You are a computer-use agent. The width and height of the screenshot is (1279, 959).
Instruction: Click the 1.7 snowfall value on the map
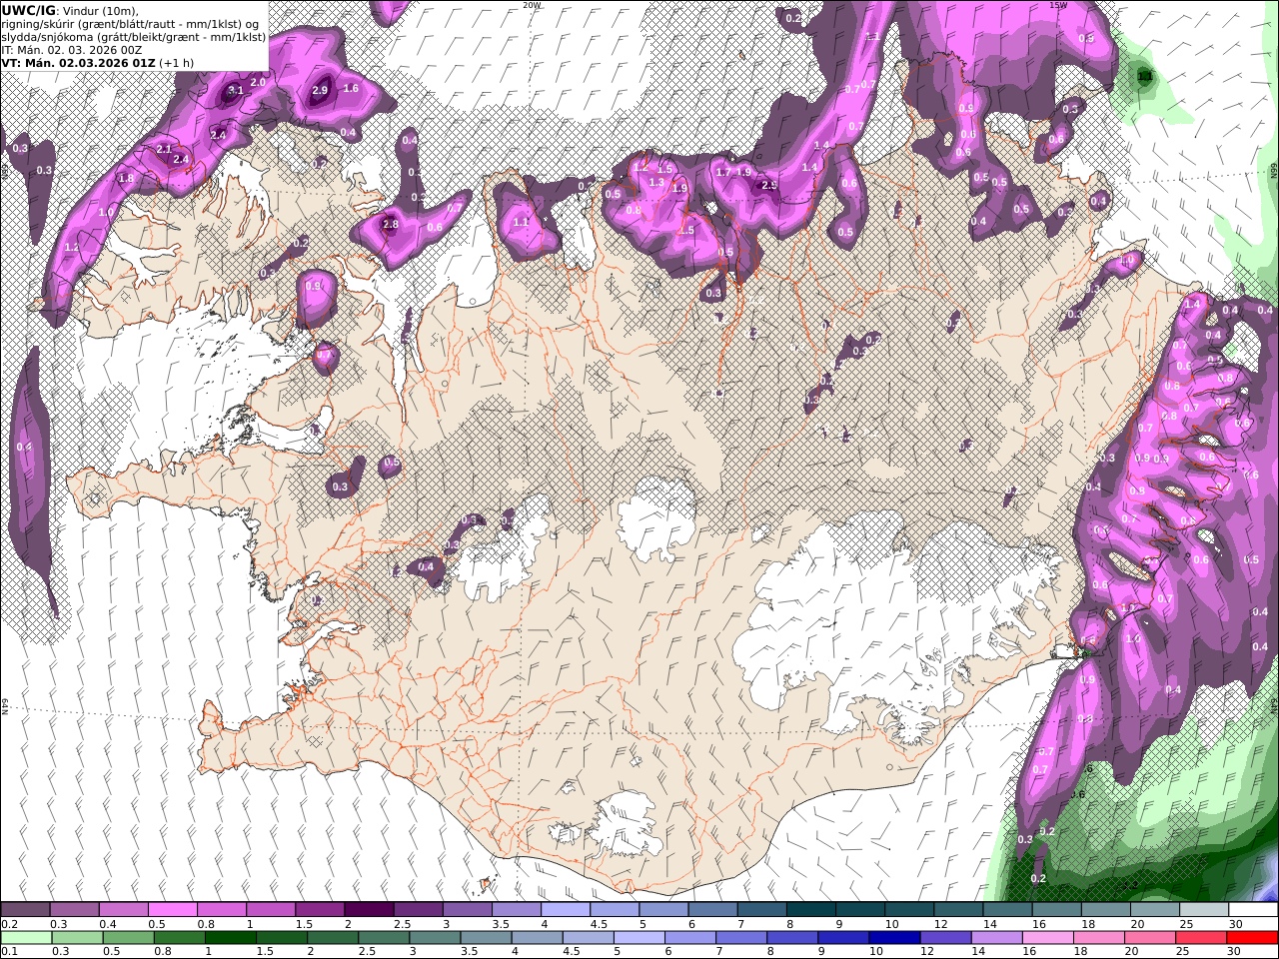click(x=724, y=173)
